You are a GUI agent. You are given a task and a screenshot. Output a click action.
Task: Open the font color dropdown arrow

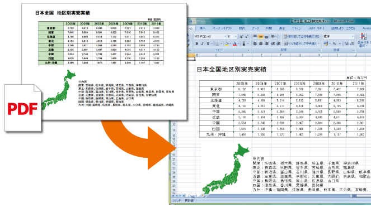(238, 43)
